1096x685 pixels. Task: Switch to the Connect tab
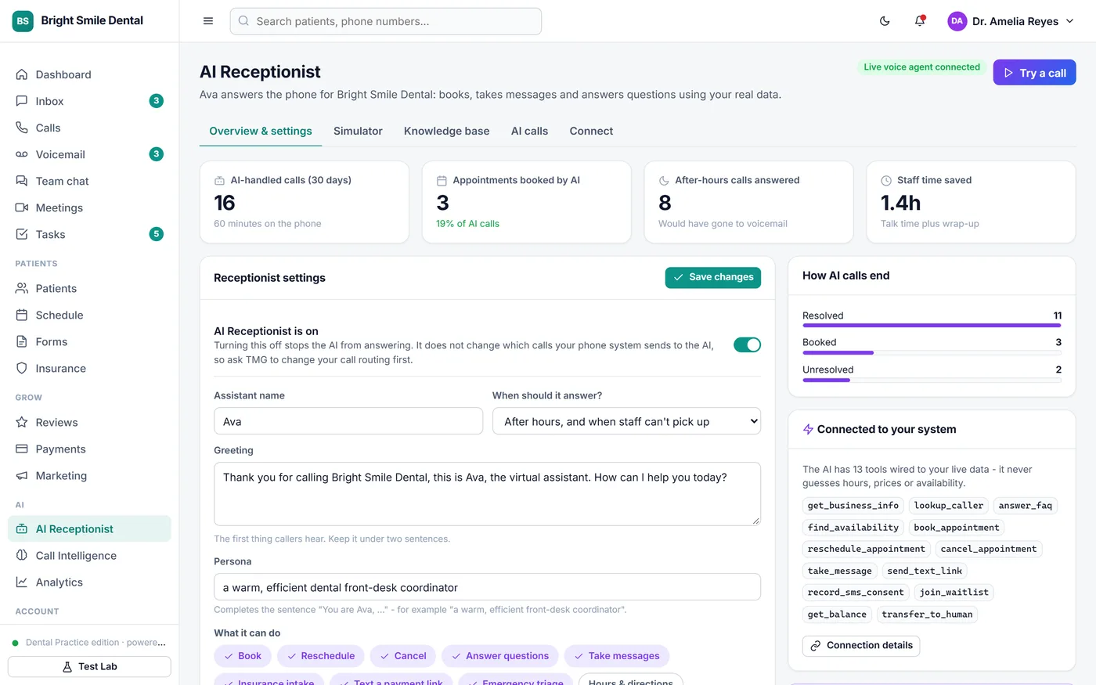[x=591, y=131]
